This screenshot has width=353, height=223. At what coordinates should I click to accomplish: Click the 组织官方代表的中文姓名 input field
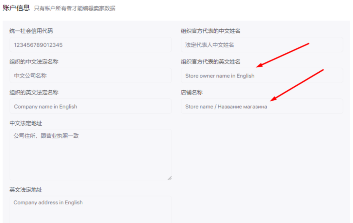(261, 45)
